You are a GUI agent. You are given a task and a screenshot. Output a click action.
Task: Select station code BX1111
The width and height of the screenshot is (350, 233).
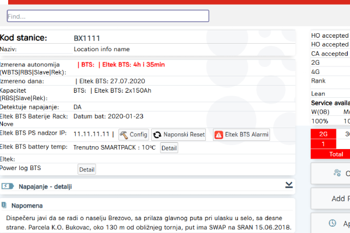(x=87, y=38)
